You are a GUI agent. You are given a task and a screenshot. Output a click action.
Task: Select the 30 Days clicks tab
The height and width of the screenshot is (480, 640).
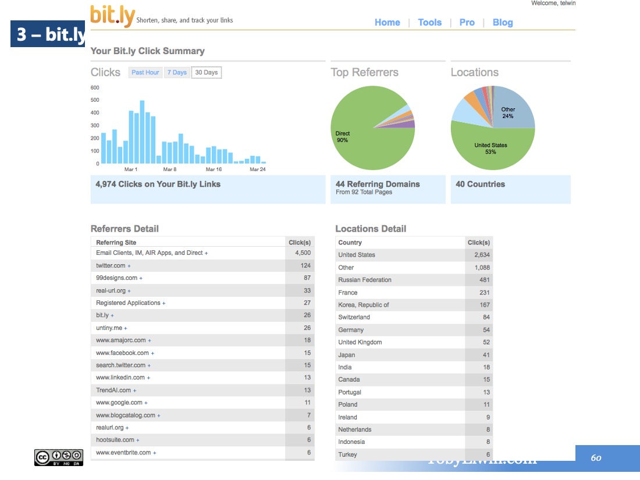click(x=207, y=72)
